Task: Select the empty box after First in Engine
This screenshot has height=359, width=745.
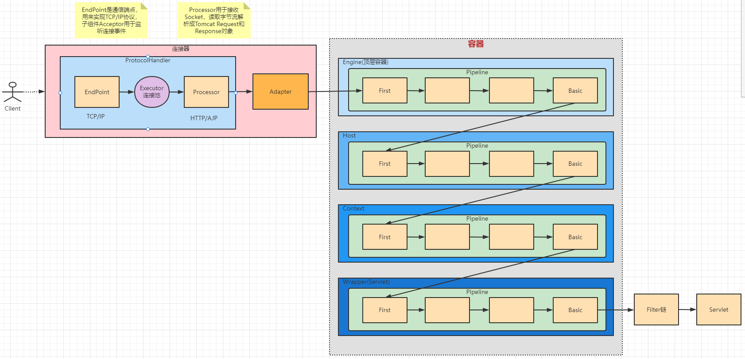Action: 447,91
